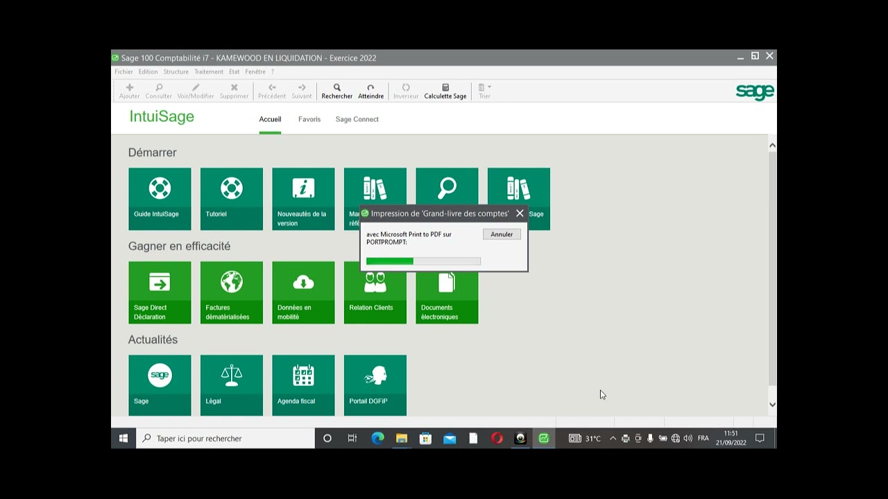Screen dimensions: 888x499
Task: Open the Légal tile
Action: (232, 385)
